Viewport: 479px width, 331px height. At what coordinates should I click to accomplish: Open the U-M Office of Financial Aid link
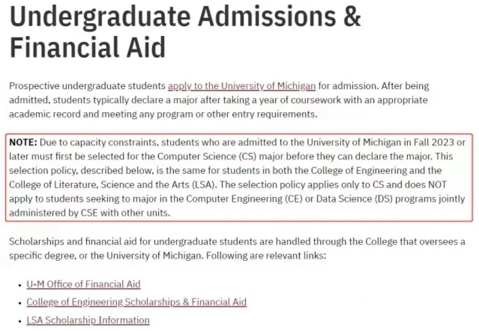coord(83,284)
